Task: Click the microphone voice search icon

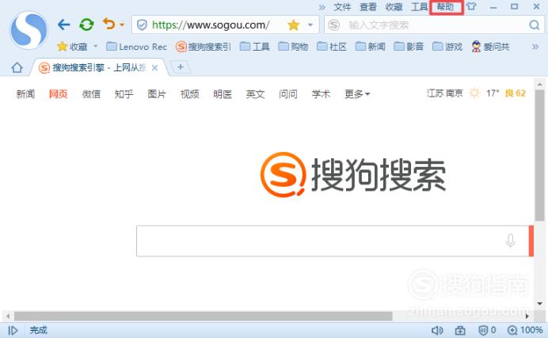Action: (510, 241)
